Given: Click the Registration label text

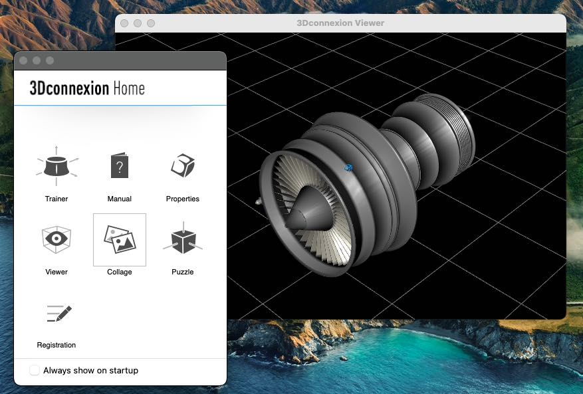Looking at the screenshot, I should (56, 345).
